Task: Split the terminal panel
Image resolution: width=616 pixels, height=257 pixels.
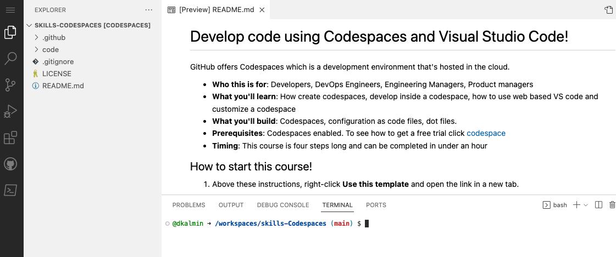Action: pyautogui.click(x=599, y=205)
